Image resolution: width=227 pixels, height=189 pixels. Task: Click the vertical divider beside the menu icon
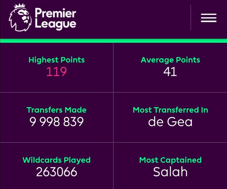[x=191, y=18]
